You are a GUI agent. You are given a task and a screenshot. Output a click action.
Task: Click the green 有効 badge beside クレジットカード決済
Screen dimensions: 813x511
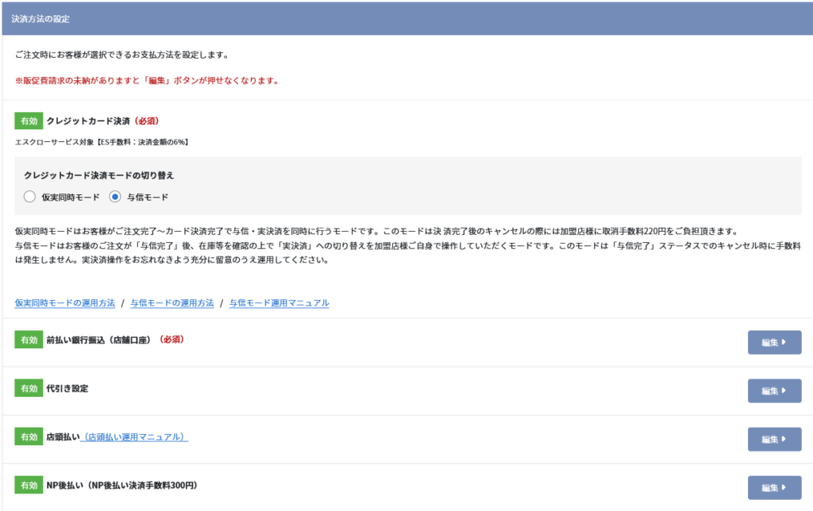(x=29, y=121)
